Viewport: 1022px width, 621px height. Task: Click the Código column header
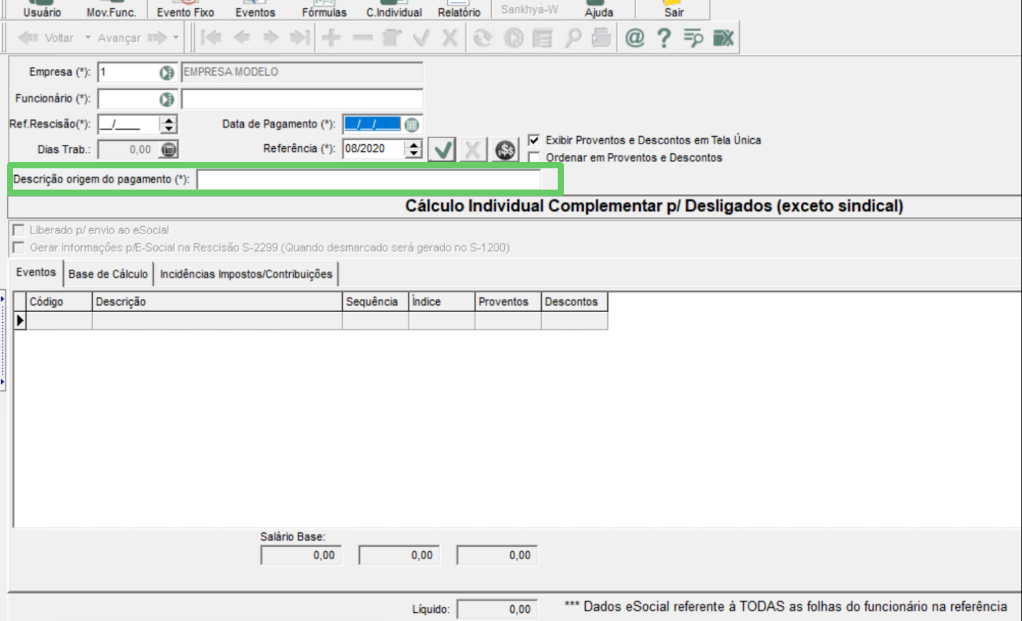(59, 302)
